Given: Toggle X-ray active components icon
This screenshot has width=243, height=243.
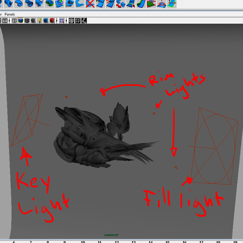Looking at the screenshot, I should [x=78, y=21].
